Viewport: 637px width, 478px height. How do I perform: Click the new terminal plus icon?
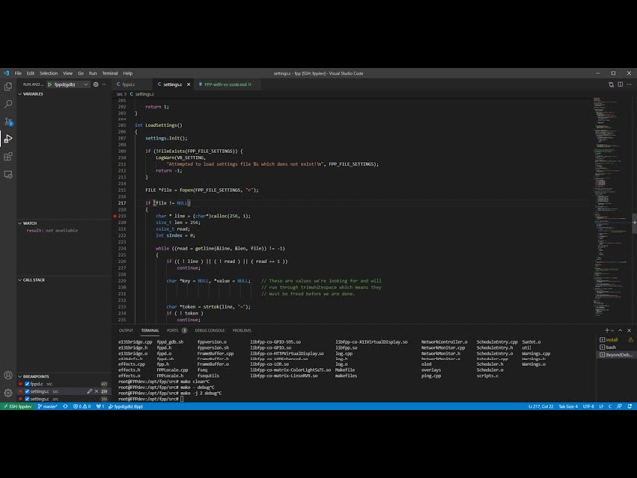(x=607, y=330)
